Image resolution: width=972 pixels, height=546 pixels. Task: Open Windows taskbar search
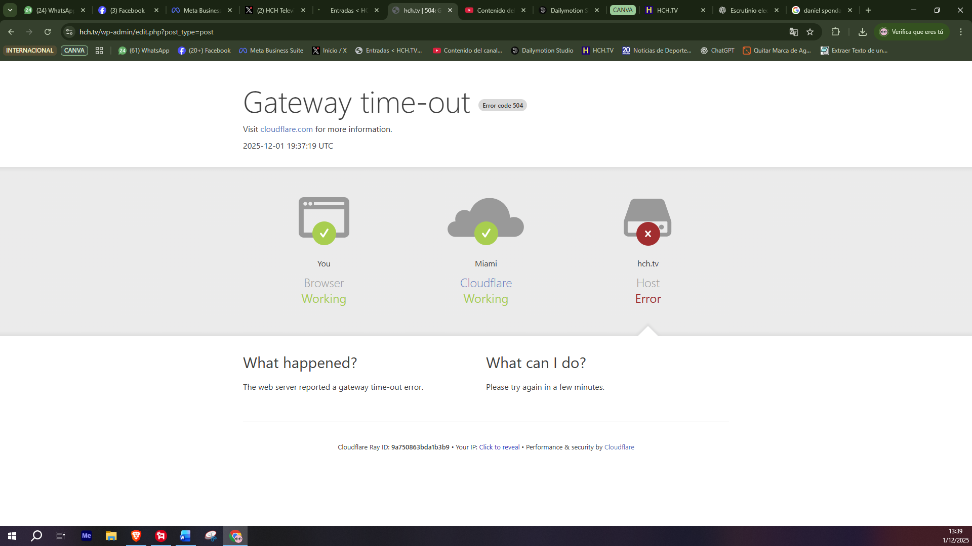[36, 536]
